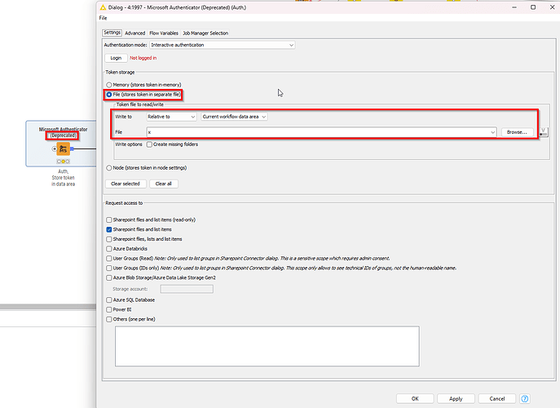Uncheck Sharepoint files and list items
Viewport: 560px width, 408px height.
pos(109,229)
